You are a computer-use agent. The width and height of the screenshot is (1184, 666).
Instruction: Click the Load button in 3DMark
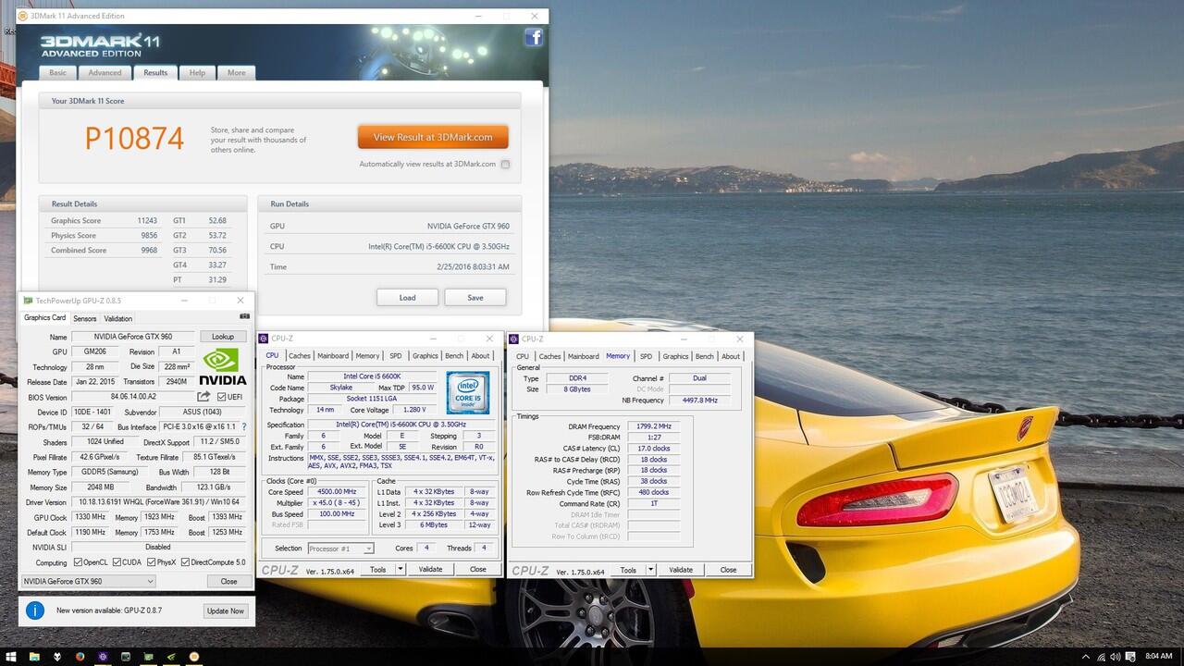point(407,297)
